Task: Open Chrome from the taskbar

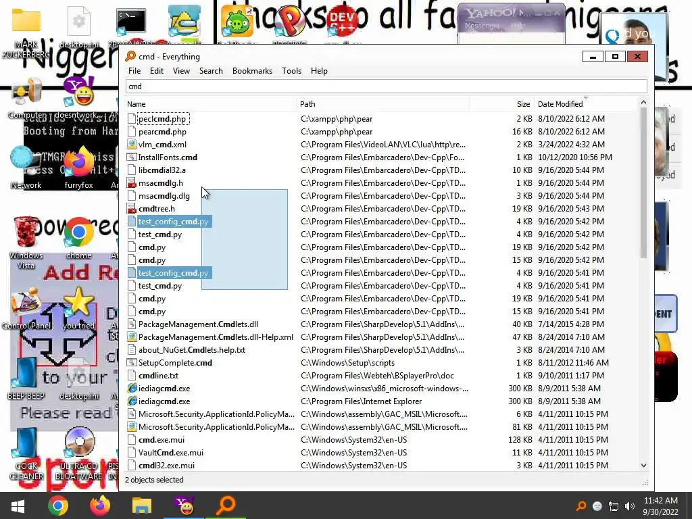Action: (58, 505)
